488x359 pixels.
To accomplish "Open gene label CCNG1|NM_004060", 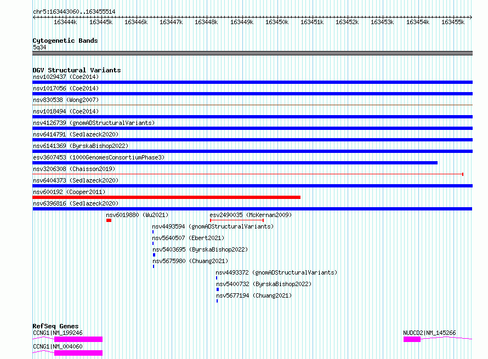I will 58,346.
